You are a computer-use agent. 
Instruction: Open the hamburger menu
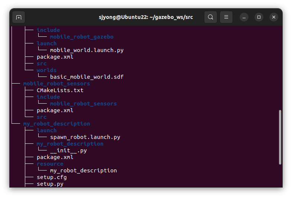coord(226,17)
